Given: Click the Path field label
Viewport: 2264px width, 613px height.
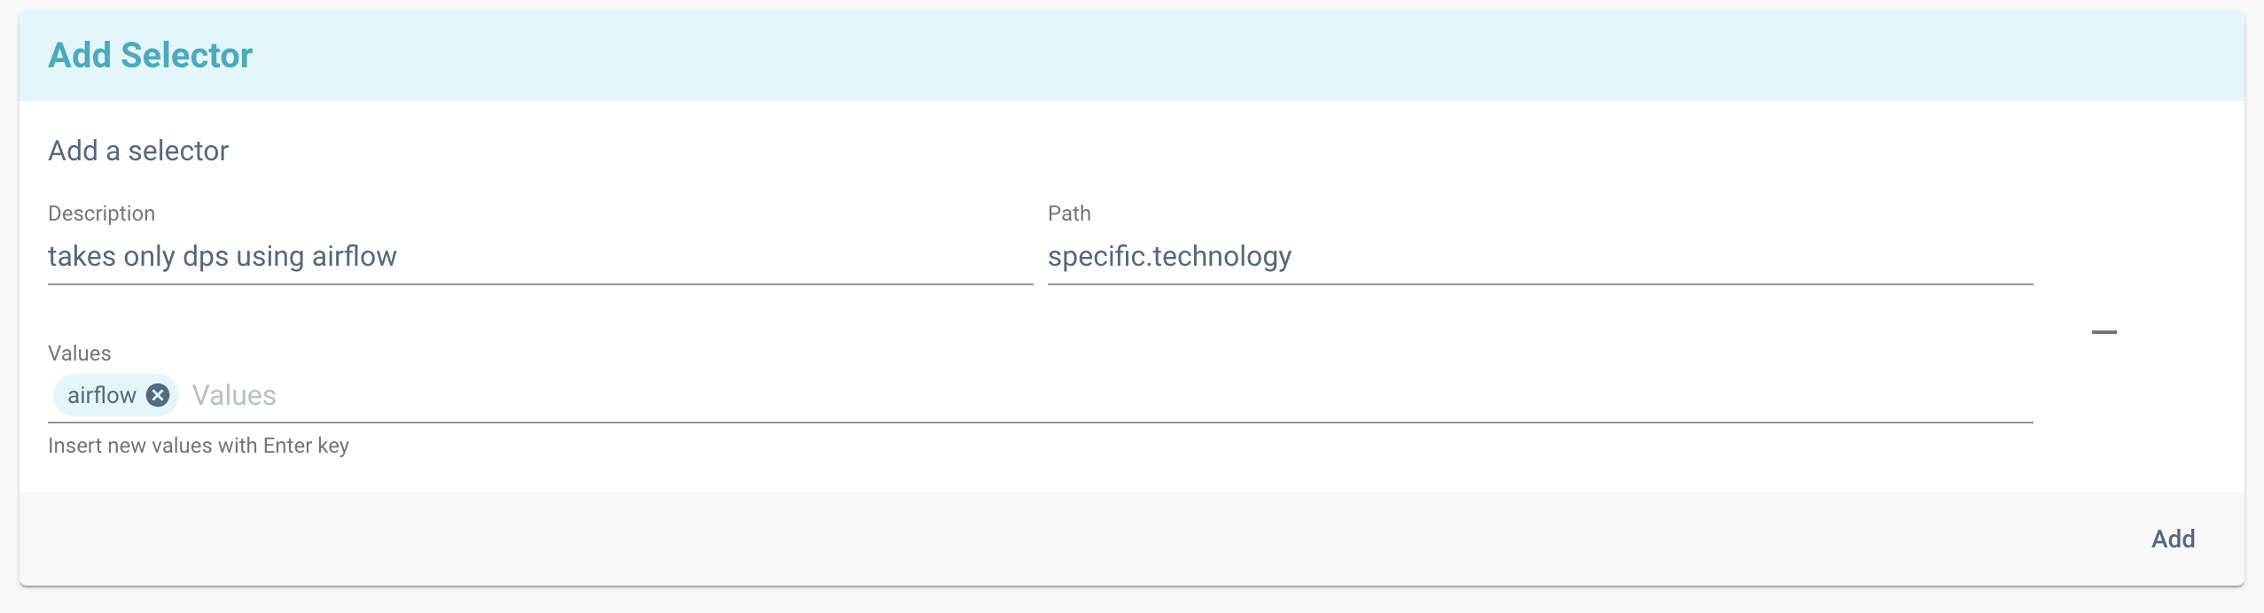Looking at the screenshot, I should [x=1069, y=213].
